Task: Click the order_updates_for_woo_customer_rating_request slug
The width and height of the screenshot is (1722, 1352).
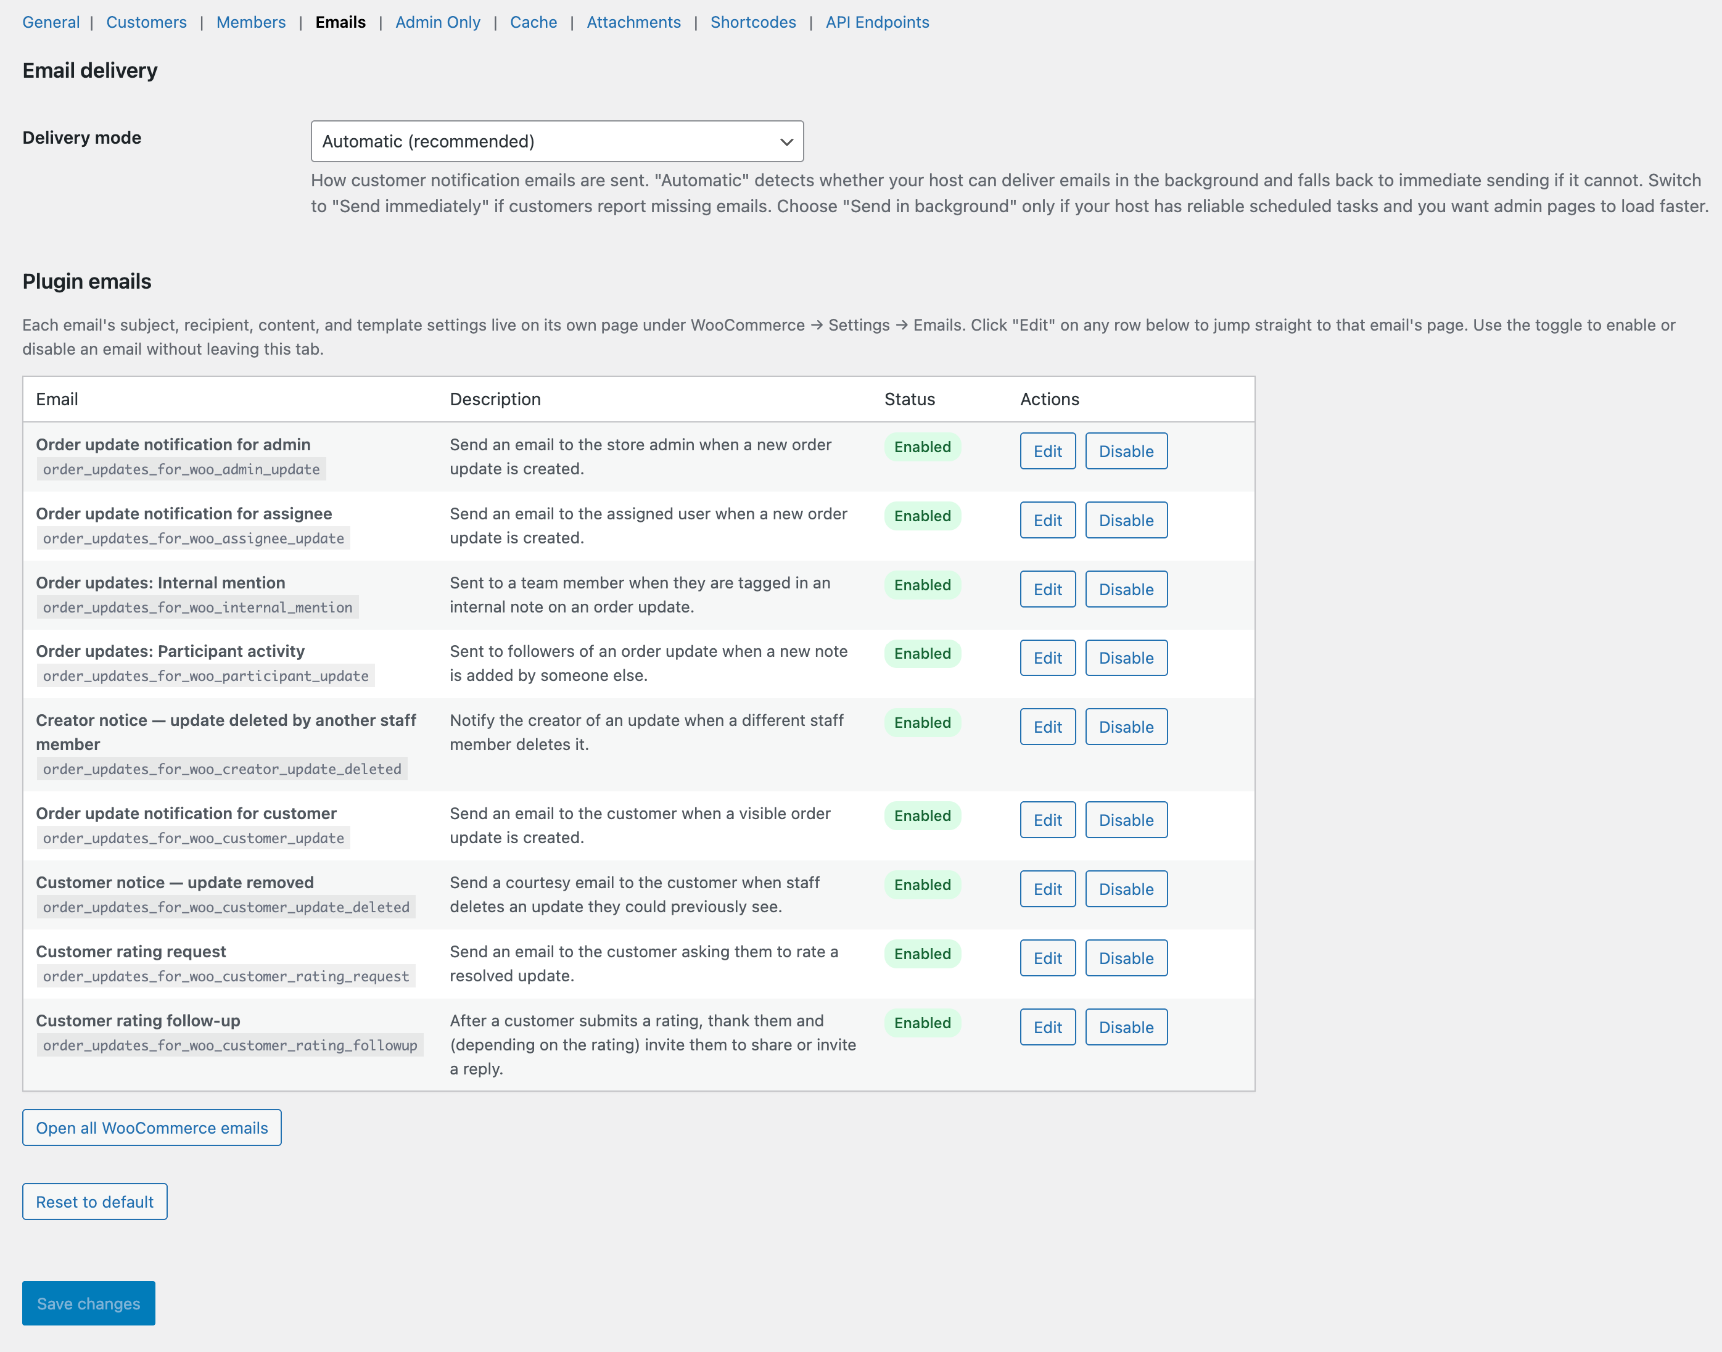Action: coord(226,976)
